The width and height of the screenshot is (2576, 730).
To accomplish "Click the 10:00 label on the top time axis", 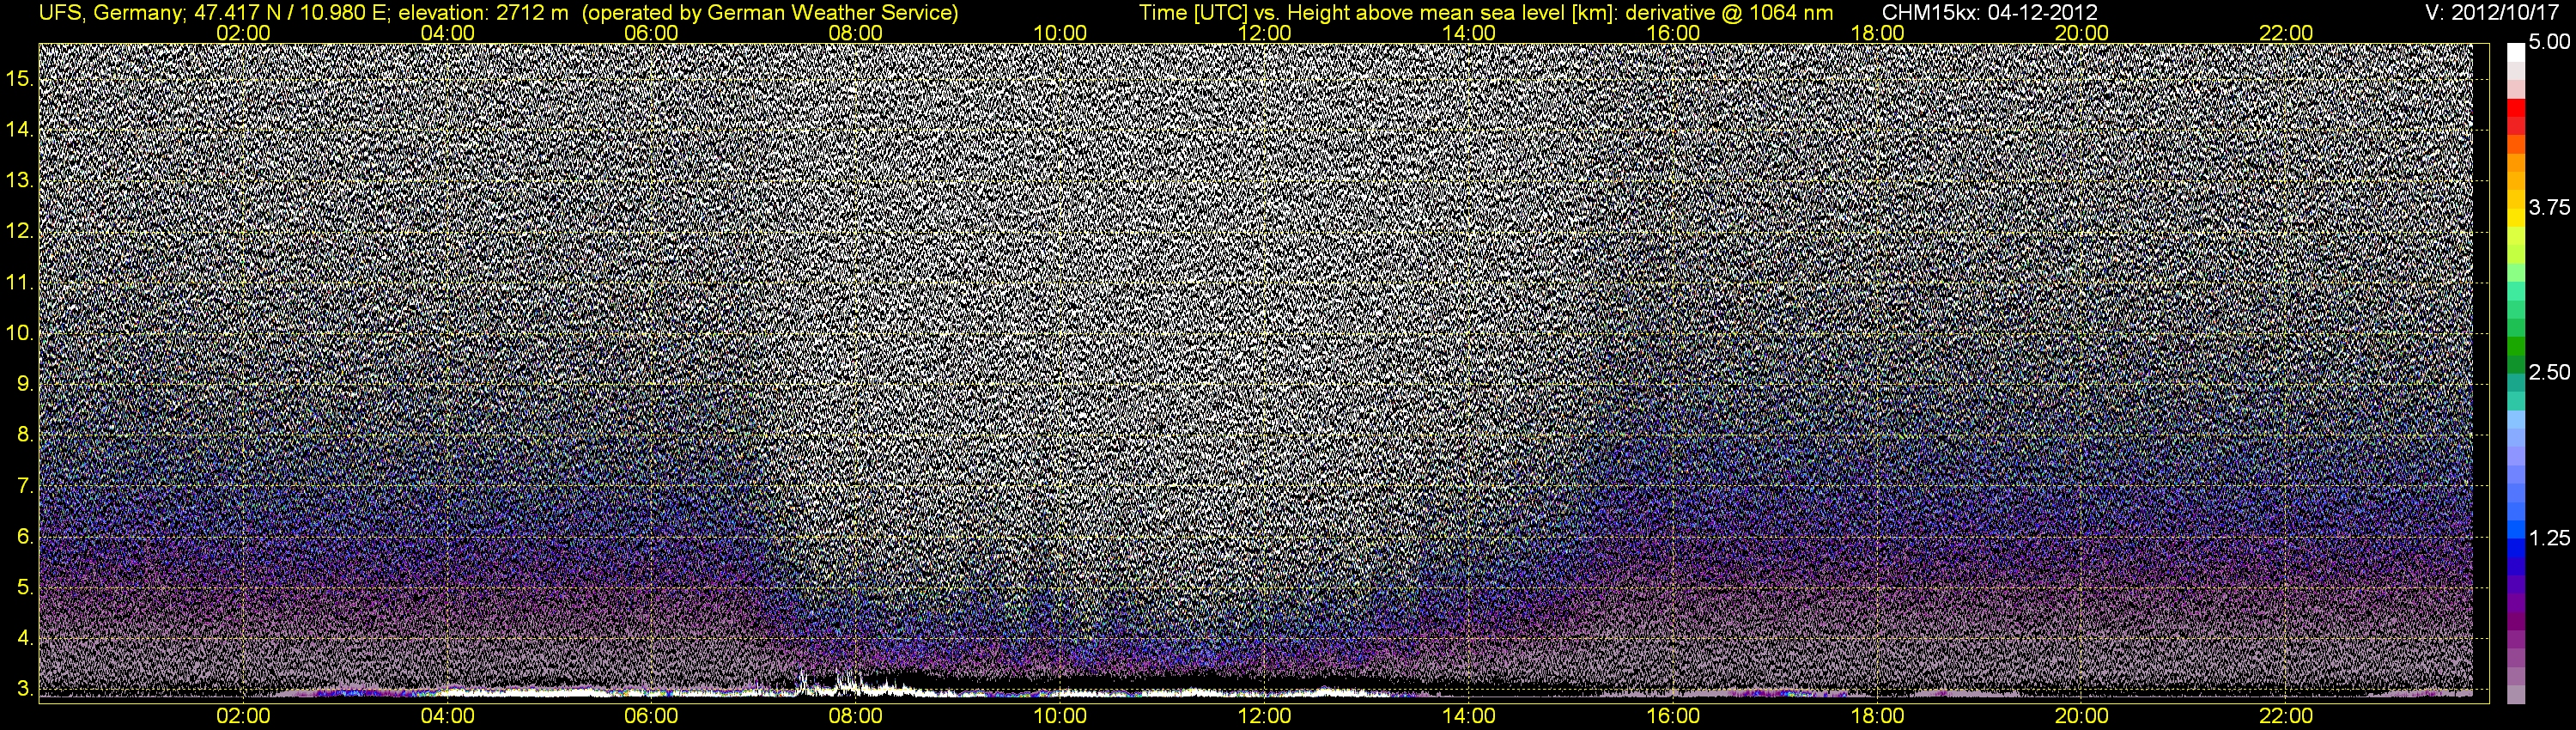I will tap(1060, 33).
